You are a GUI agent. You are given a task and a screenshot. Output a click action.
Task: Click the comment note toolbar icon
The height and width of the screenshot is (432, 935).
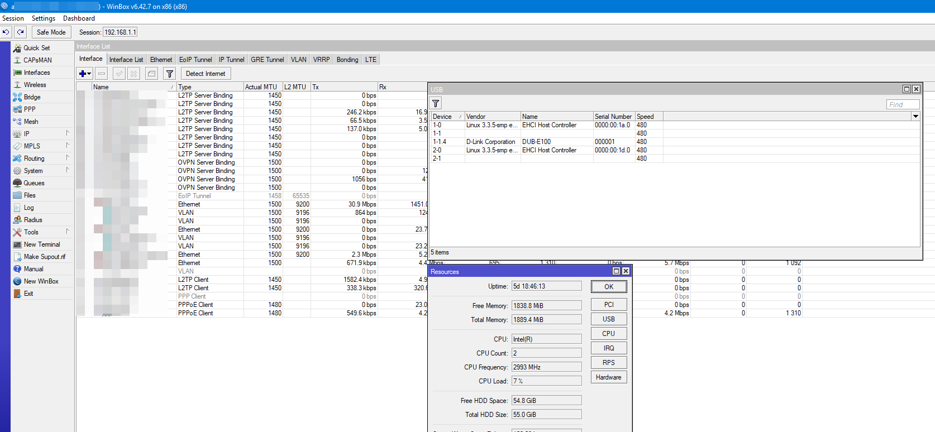pyautogui.click(x=151, y=74)
